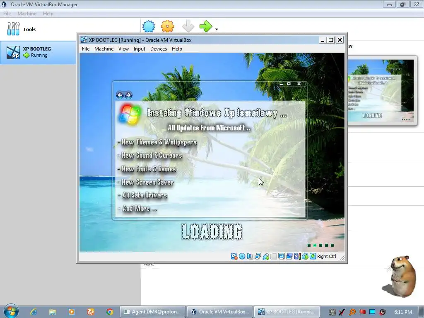424x318 pixels.
Task: Open the orange UC Browser taskbar icon
Action: tap(91, 312)
